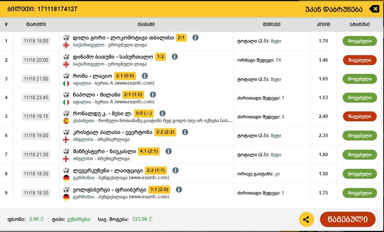Click the potential win 333.96 amount
The image size is (384, 232).
(x=142, y=219)
